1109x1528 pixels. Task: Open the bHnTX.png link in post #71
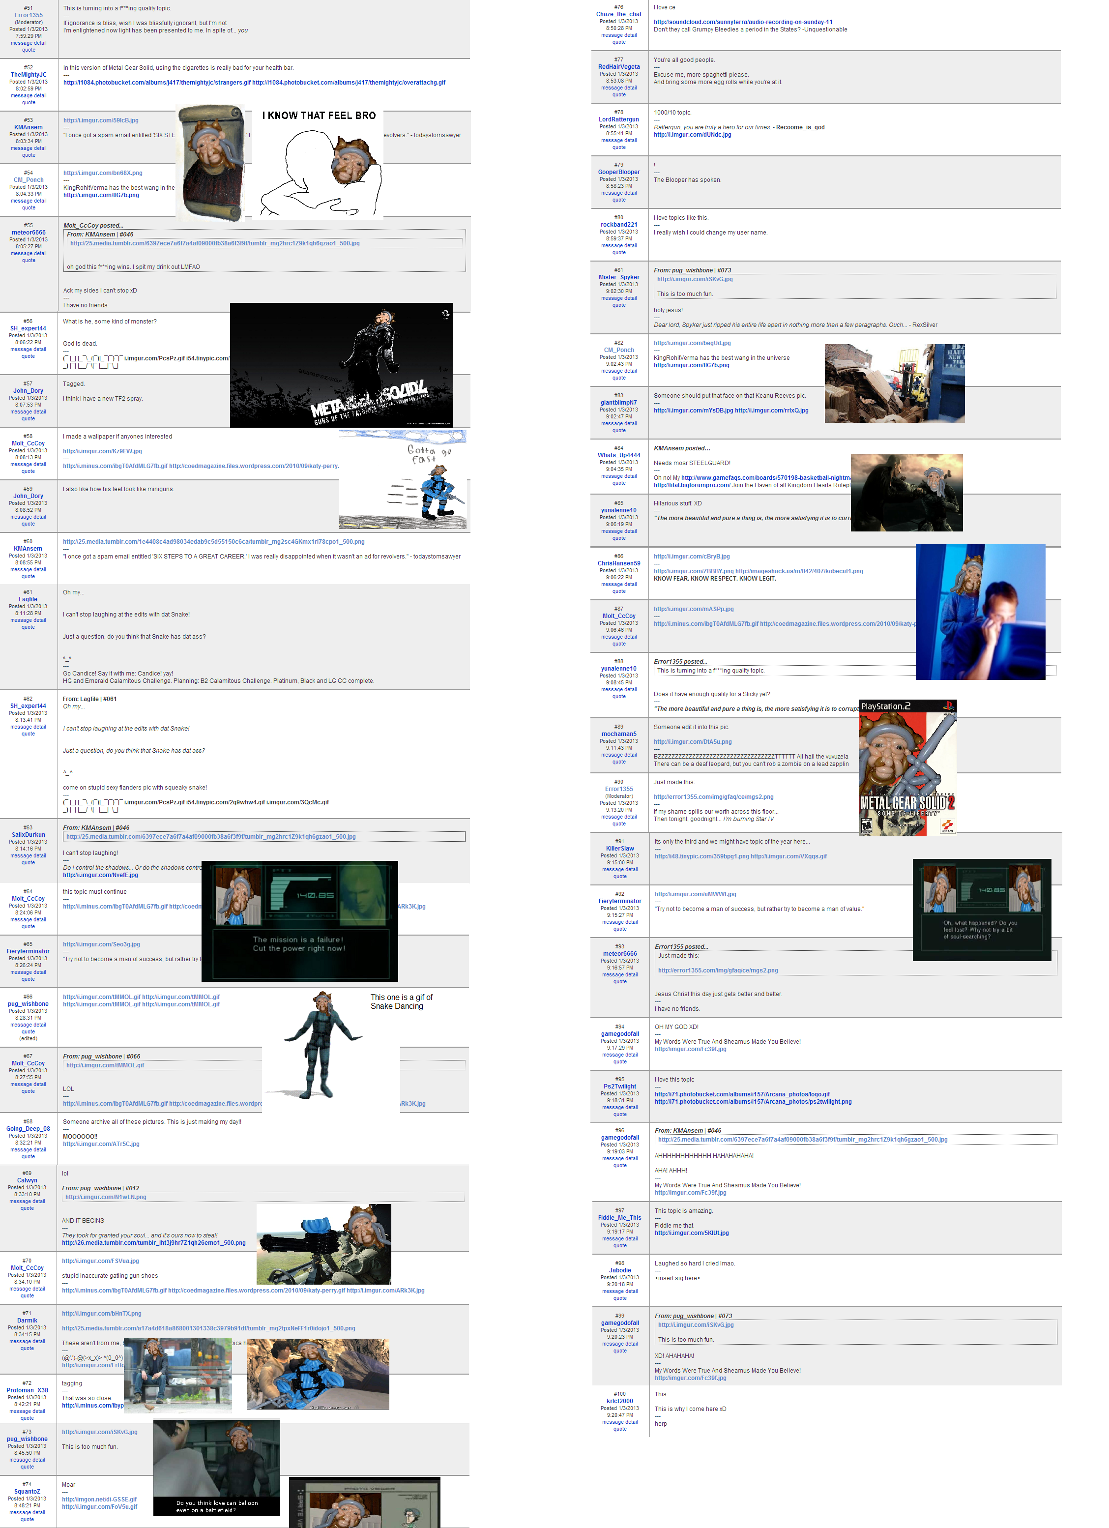[102, 1314]
